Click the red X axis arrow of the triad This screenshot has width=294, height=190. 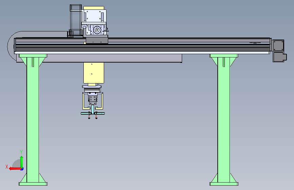[x=15, y=168]
